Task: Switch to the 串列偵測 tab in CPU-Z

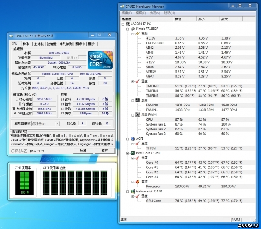Action: [66, 44]
